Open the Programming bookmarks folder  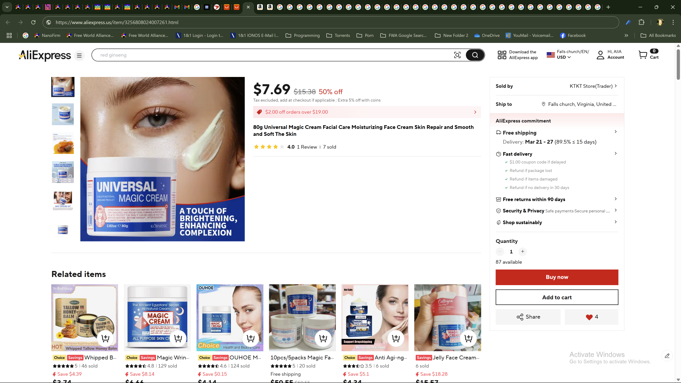[303, 35]
